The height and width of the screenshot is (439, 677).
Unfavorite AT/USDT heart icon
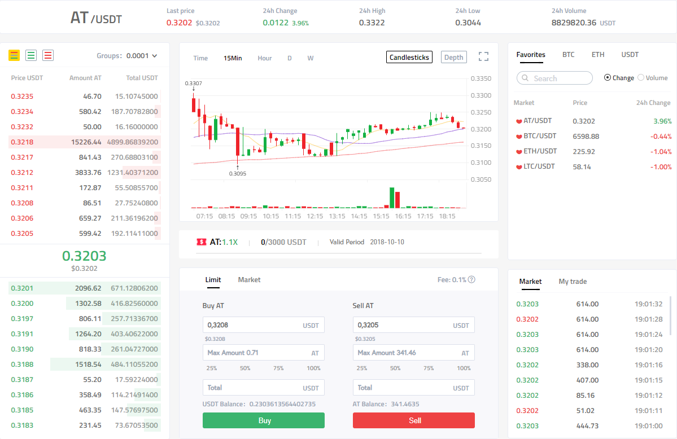coord(518,121)
